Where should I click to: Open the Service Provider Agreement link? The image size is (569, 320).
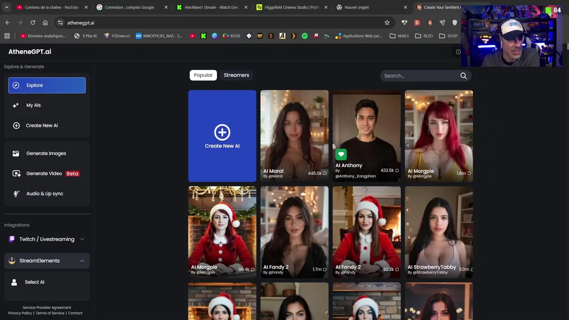click(47, 308)
